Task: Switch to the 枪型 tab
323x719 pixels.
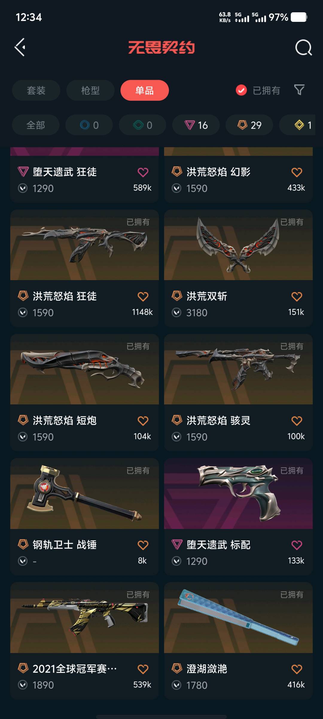Action: 90,90
